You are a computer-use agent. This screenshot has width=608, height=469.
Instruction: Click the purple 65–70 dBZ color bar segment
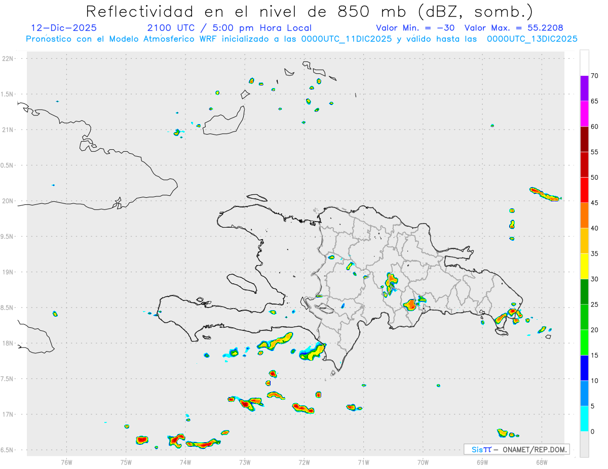coord(584,89)
